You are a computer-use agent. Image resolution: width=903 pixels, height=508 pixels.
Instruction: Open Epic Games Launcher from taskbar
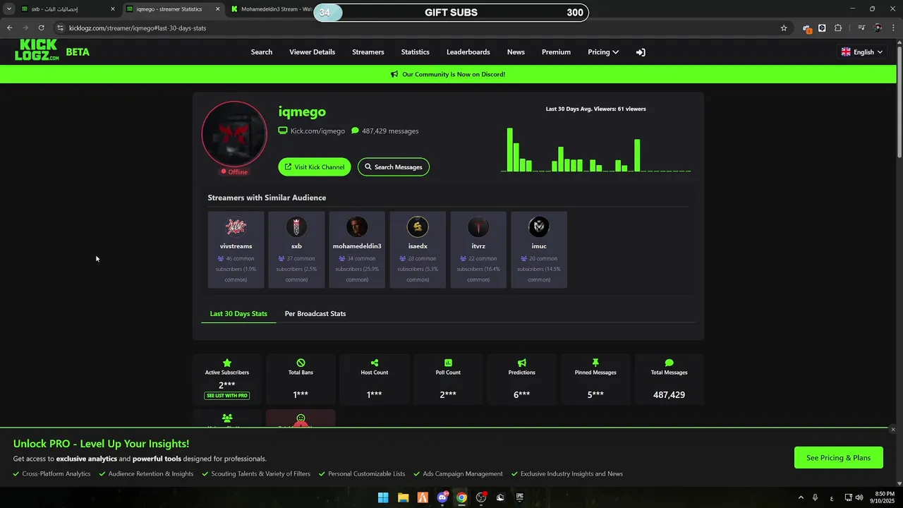(x=520, y=497)
